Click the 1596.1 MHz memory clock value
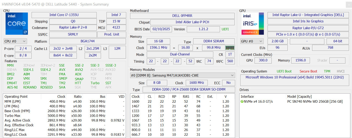 click(x=158, y=48)
